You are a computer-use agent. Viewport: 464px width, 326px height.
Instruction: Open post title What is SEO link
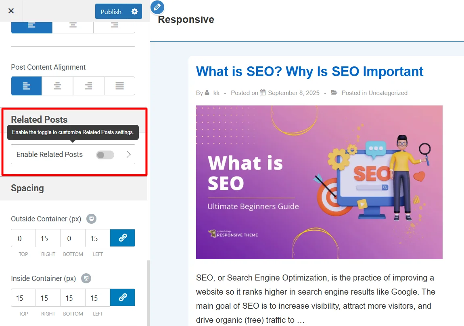(x=309, y=72)
